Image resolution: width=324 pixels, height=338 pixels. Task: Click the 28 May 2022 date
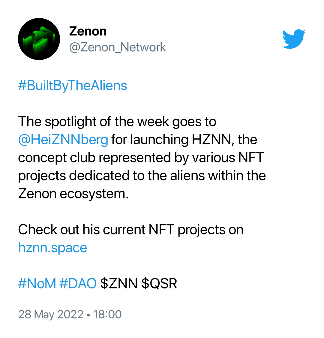pos(51,315)
